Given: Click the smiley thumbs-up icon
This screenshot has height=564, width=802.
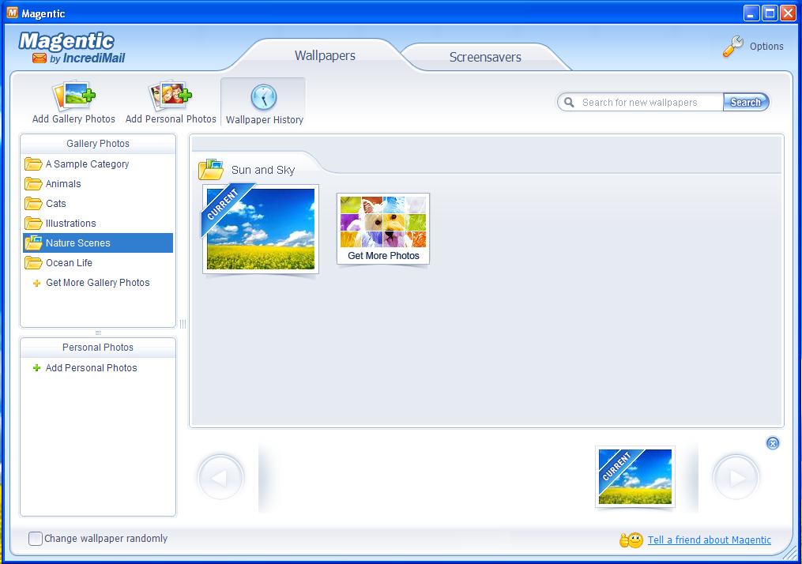Looking at the screenshot, I should 631,540.
